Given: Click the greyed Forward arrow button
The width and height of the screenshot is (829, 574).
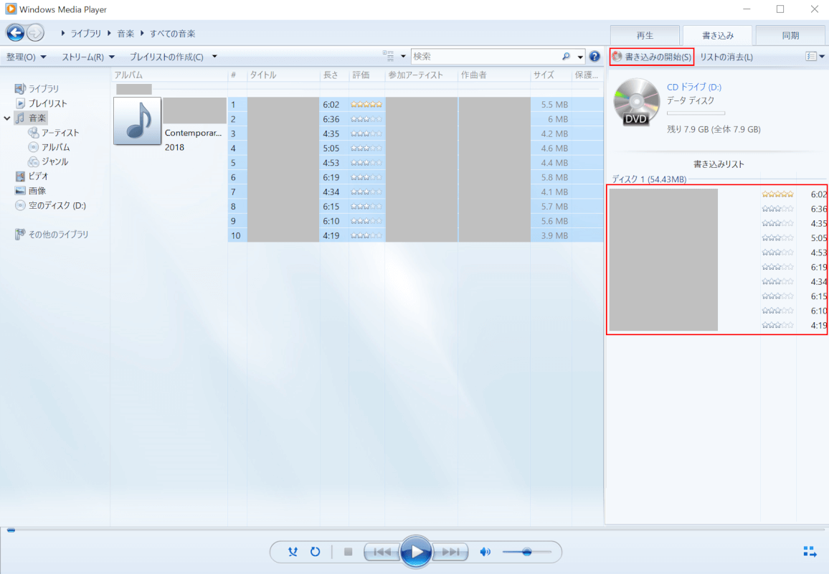Looking at the screenshot, I should click(x=35, y=33).
